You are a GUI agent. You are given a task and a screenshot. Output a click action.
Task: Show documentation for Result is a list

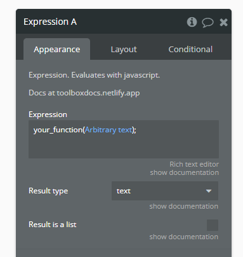pyautogui.click(x=184, y=237)
